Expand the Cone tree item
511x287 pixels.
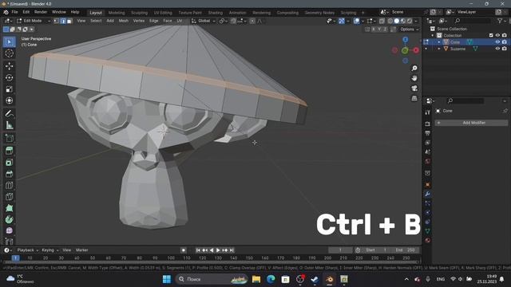pos(439,42)
